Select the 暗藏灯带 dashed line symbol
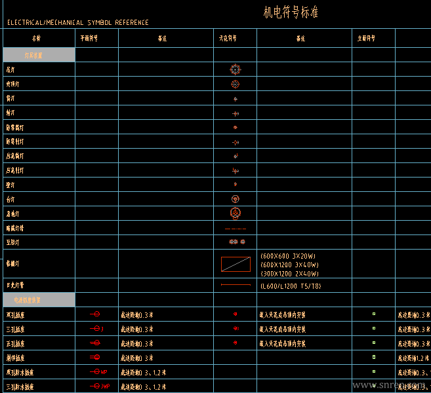This screenshot has height=393, width=431. click(236, 229)
